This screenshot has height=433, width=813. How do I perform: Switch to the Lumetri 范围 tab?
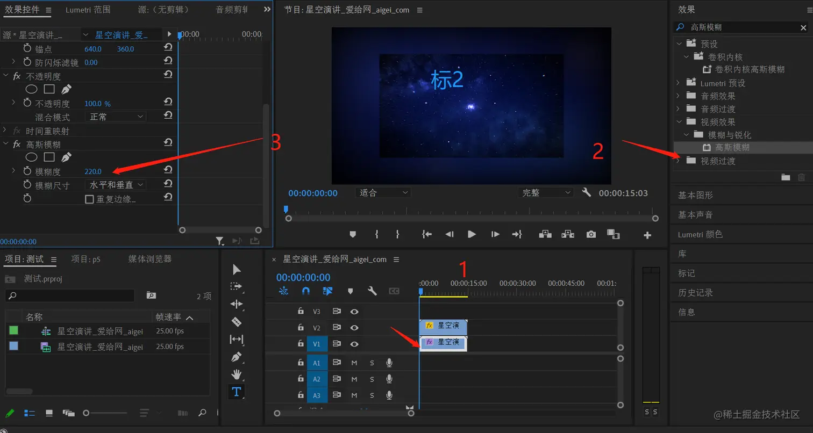(x=88, y=10)
